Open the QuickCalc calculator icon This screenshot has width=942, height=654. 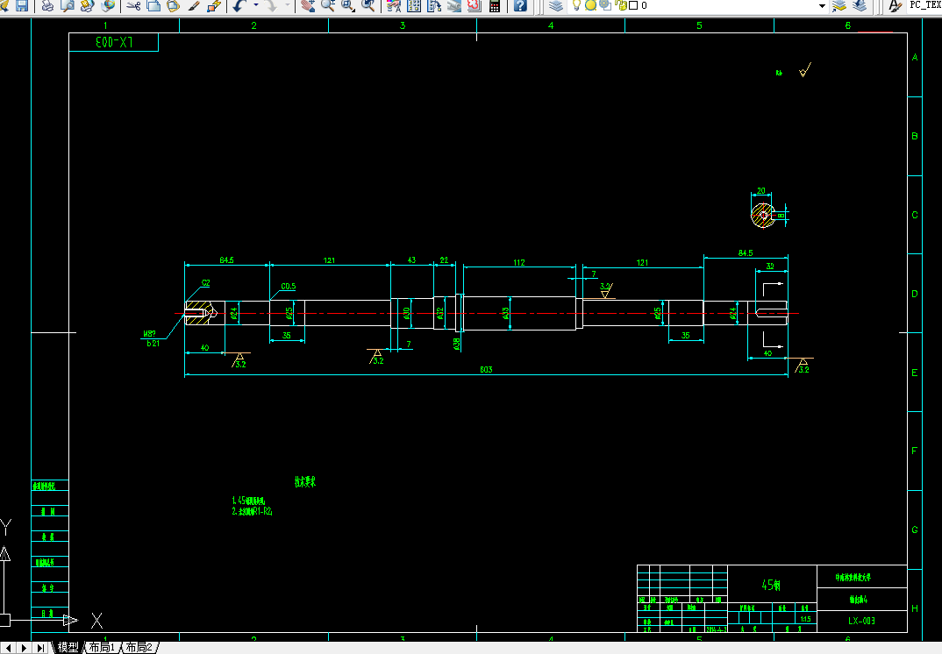pos(495,5)
